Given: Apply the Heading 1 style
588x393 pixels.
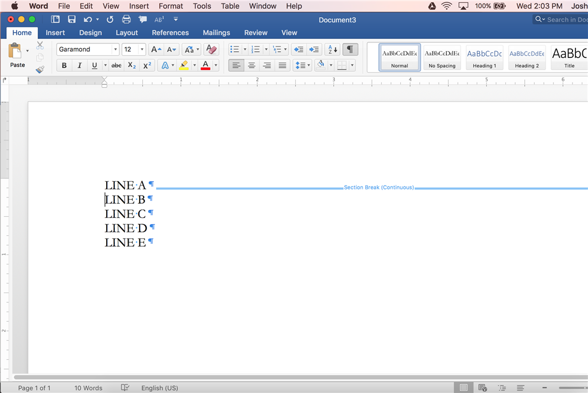Looking at the screenshot, I should coord(484,57).
